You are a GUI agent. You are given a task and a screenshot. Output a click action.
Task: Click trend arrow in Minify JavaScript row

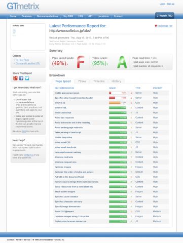coord(131,113)
